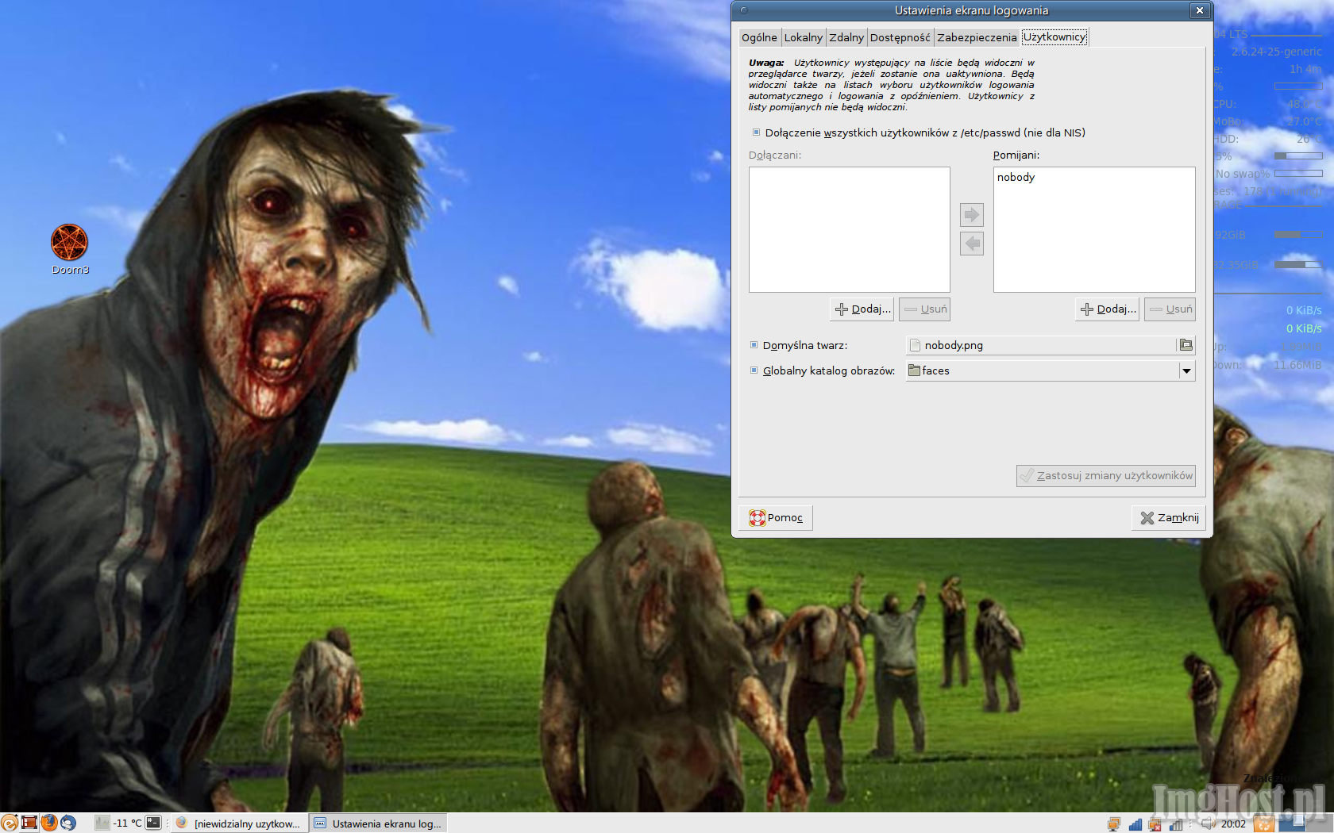Toggle the Globalny katalog obrazów checkbox
Viewport: 1334px width, 833px height.
754,370
